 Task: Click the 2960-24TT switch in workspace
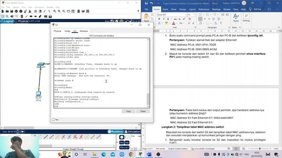pos(41,65)
